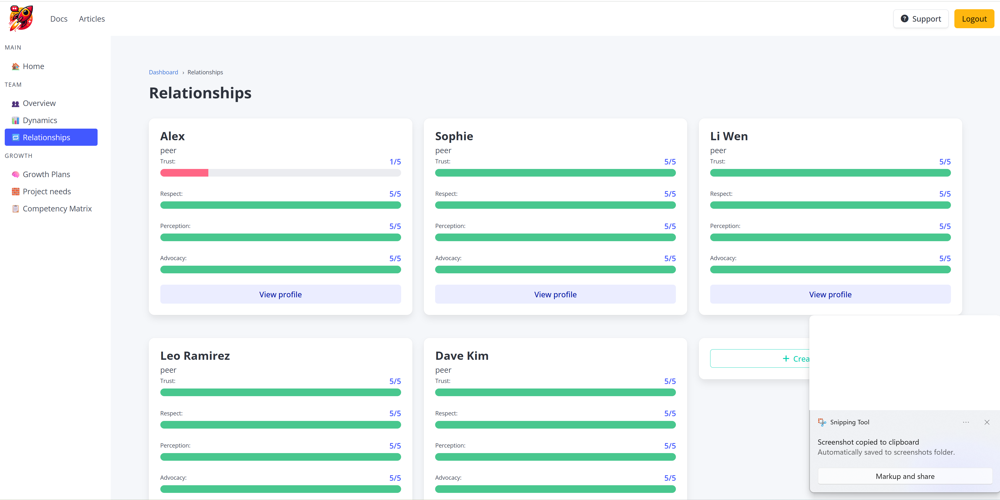This screenshot has height=500, width=1000.
Task: Open Snipping Tool notification options ellipsis
Action: (966, 422)
